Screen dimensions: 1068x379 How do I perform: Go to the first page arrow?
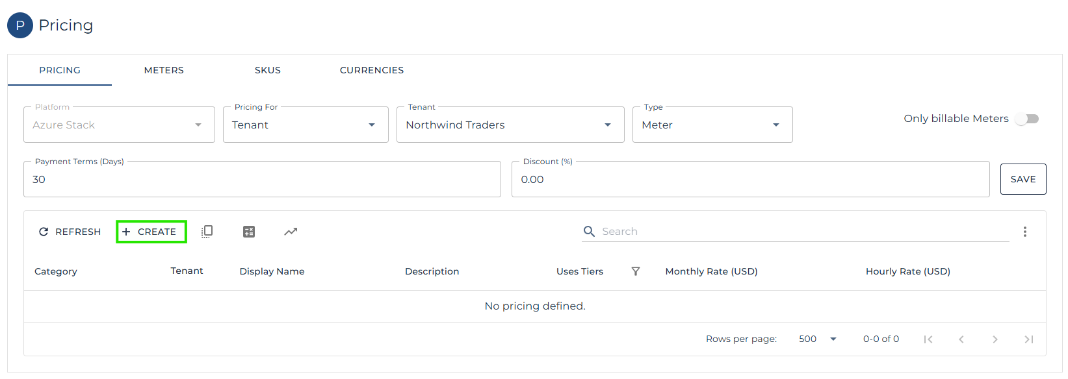pos(928,339)
